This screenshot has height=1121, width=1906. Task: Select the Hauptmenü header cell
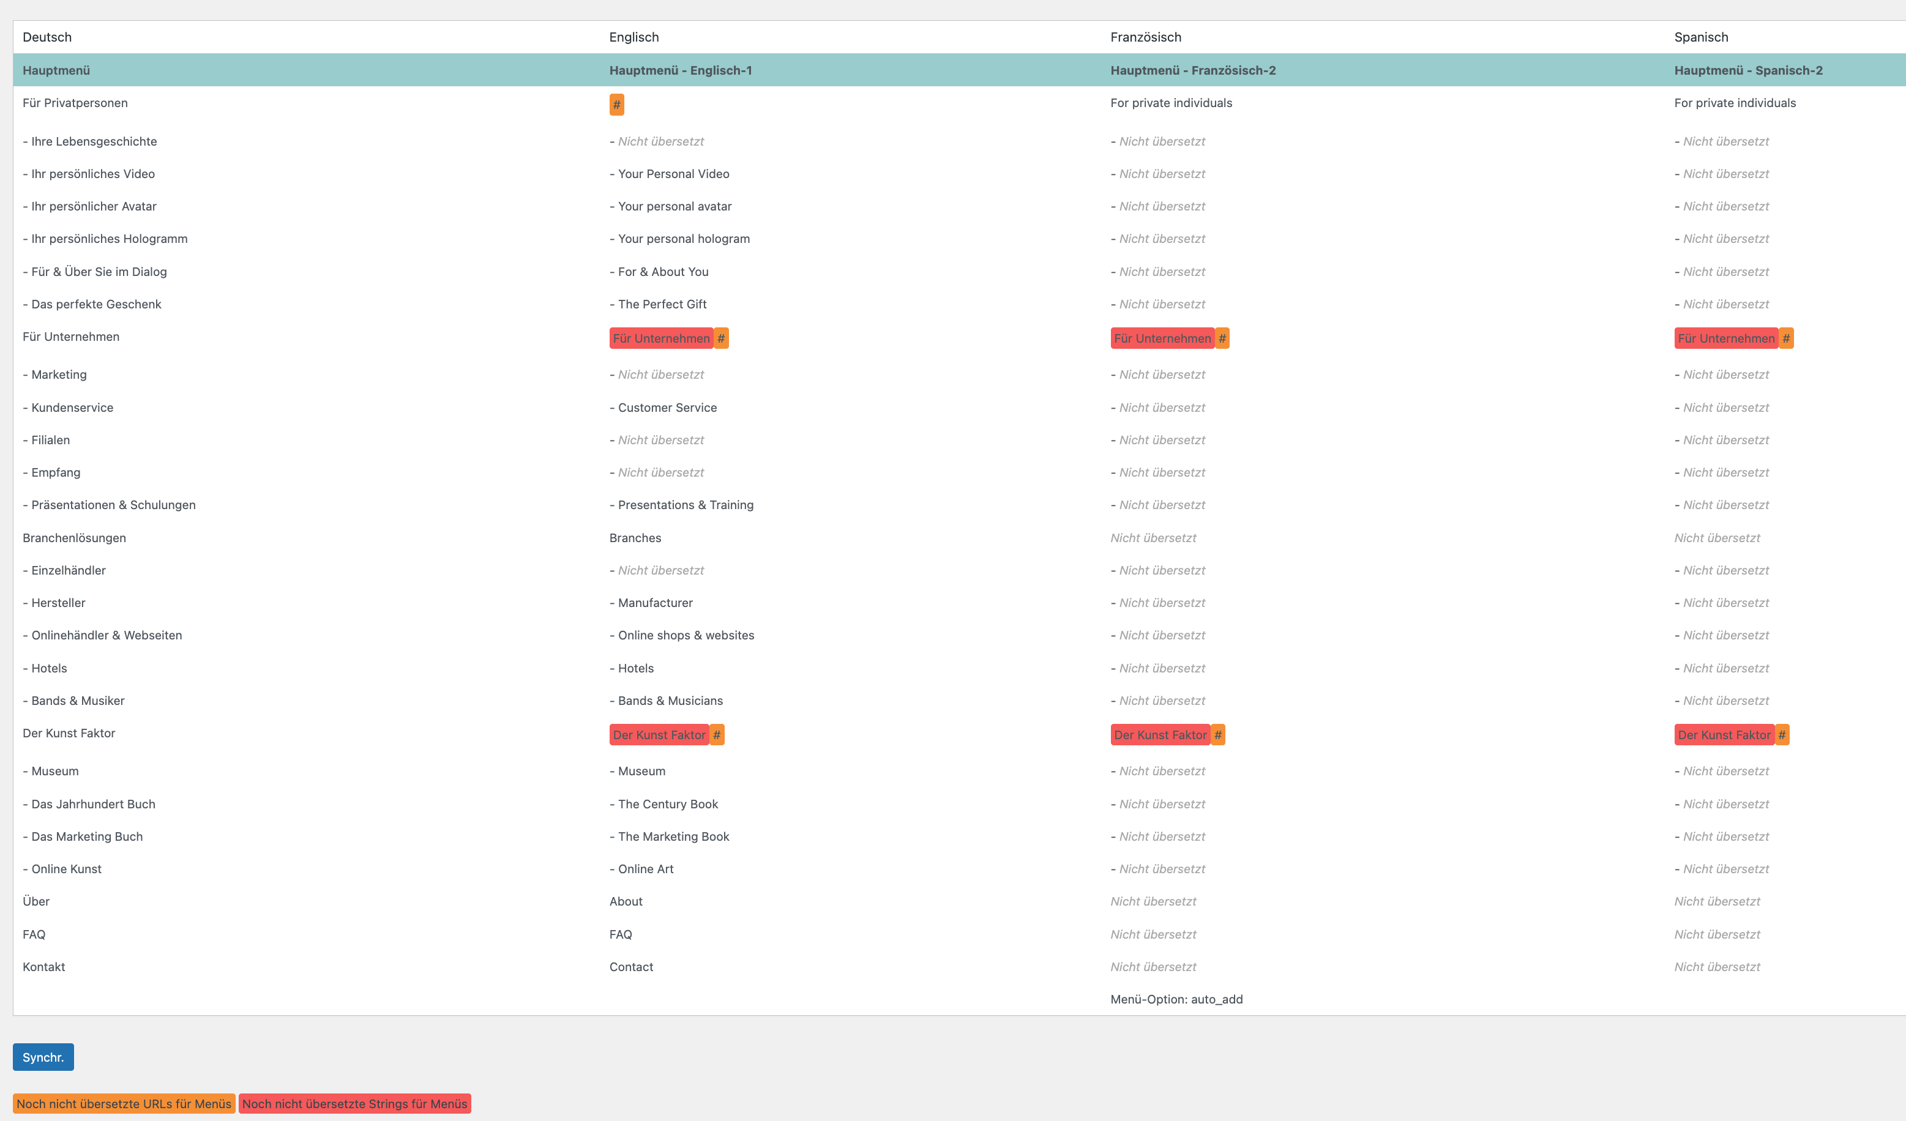pos(56,70)
